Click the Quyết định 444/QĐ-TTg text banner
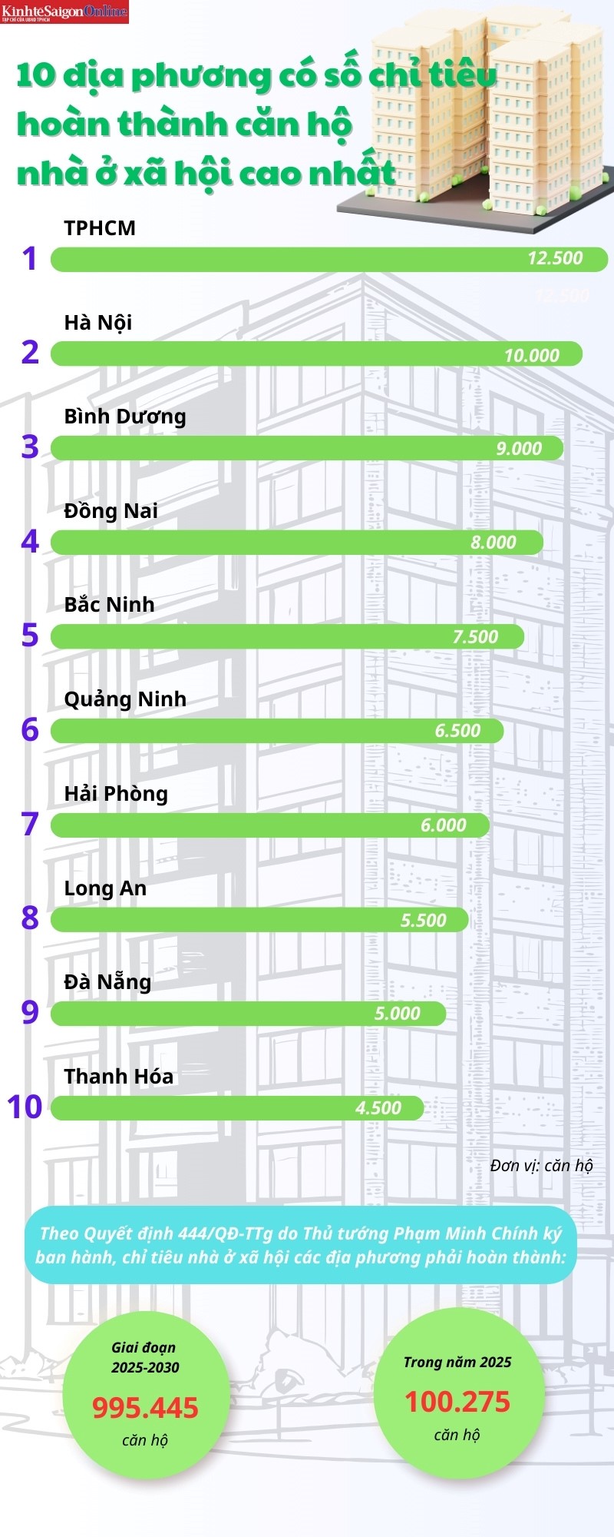The height and width of the screenshot is (1537, 614). click(301, 1245)
